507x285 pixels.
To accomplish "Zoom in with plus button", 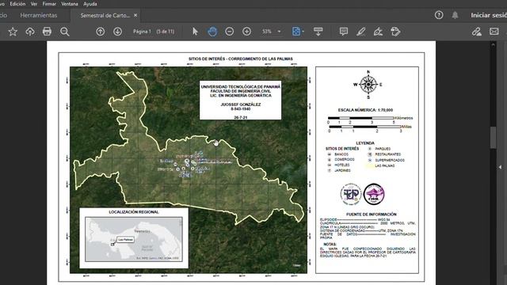I will [246, 32].
